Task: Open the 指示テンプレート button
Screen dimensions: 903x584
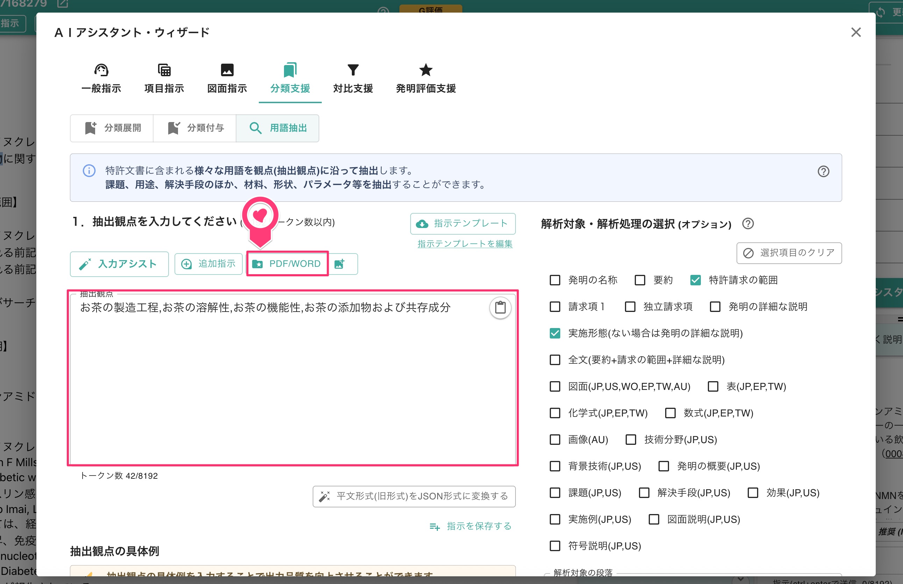Action: point(463,223)
